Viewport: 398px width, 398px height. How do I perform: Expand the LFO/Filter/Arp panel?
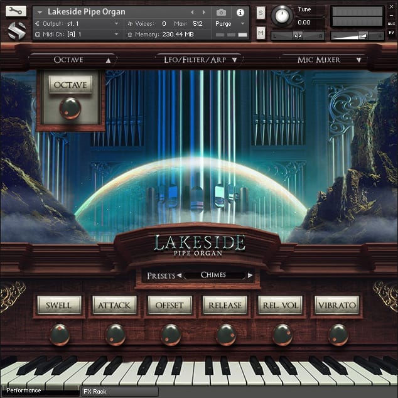pyautogui.click(x=234, y=60)
